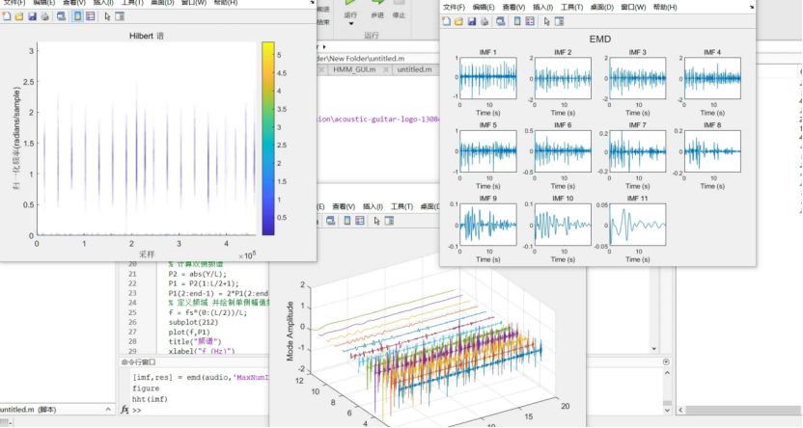Open 查看(V) menu in EMD window
Image resolution: width=803 pixels, height=428 pixels.
click(513, 7)
